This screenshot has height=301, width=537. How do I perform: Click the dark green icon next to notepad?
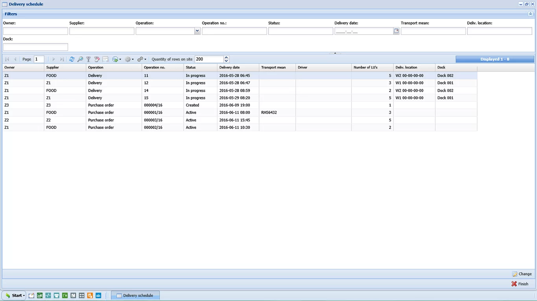click(40, 296)
